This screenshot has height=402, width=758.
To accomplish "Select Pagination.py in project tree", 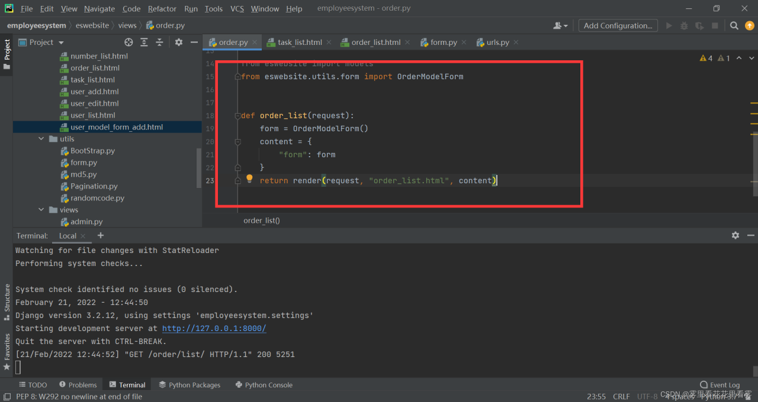I will (x=89, y=186).
